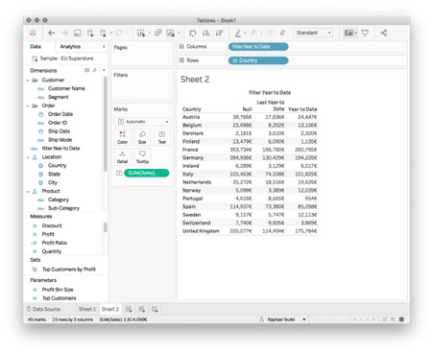
Task: Open the Standard fit dropdown
Action: pos(313,33)
